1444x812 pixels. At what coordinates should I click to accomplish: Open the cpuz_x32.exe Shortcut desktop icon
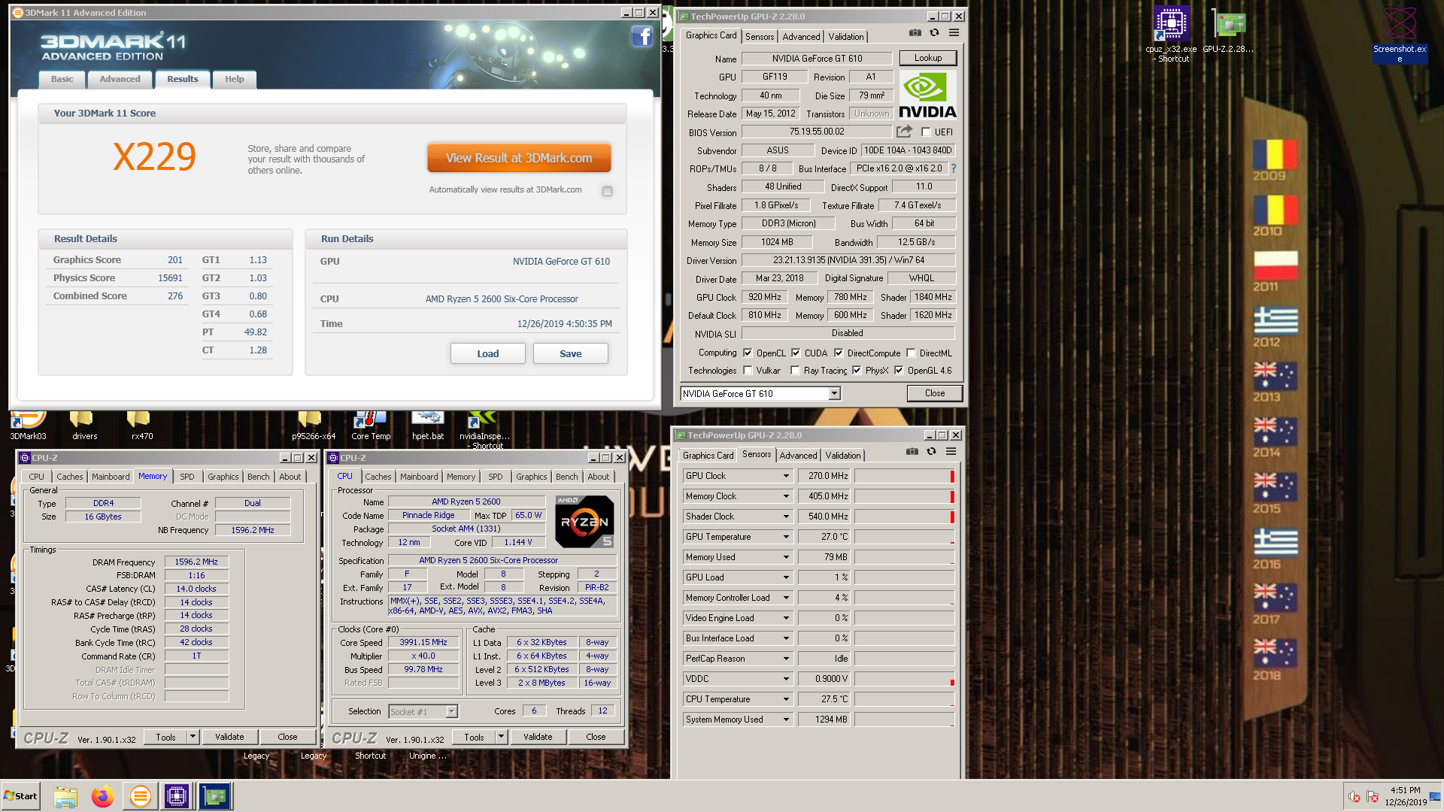[1171, 34]
